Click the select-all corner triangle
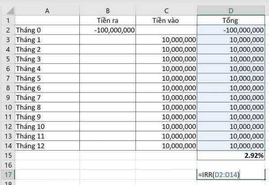 [x=7, y=11]
